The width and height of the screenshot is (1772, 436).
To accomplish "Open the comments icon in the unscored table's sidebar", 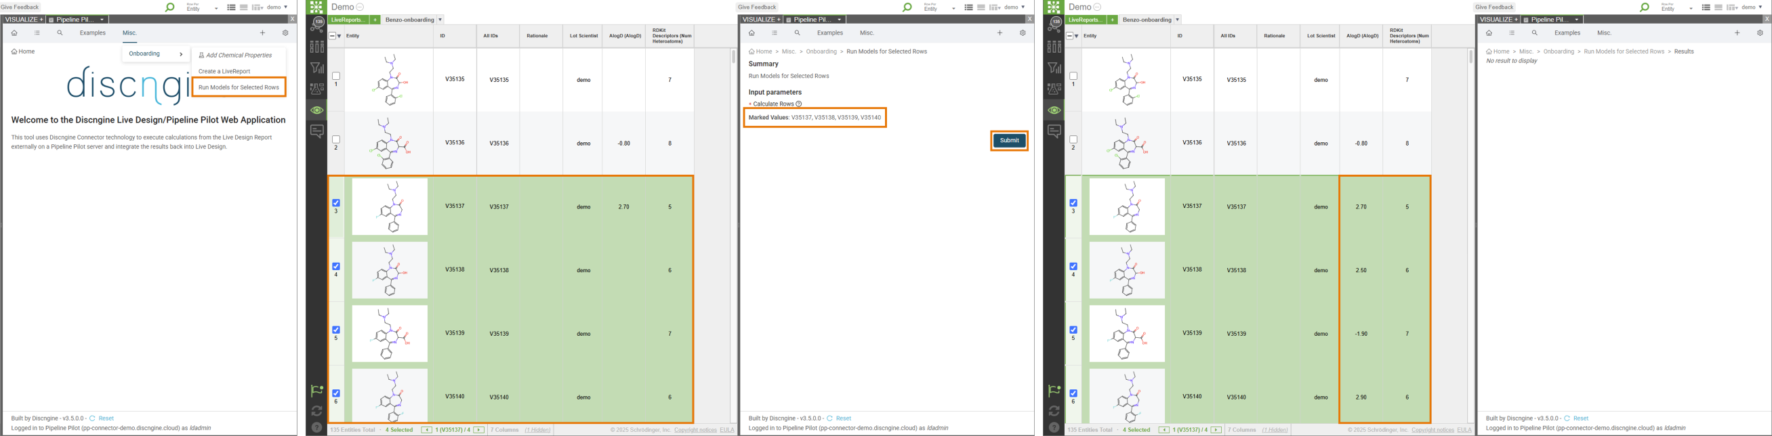I will click(x=317, y=131).
